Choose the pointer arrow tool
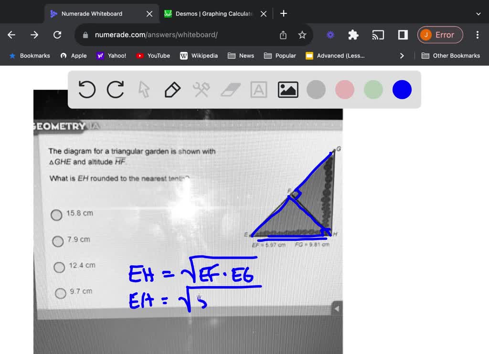This screenshot has width=489, height=354. (144, 89)
